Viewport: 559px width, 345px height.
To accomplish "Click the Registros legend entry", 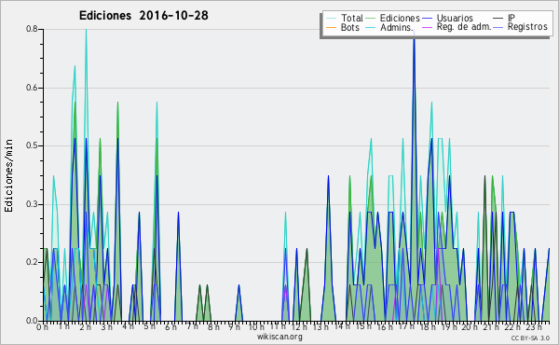I will 521,27.
